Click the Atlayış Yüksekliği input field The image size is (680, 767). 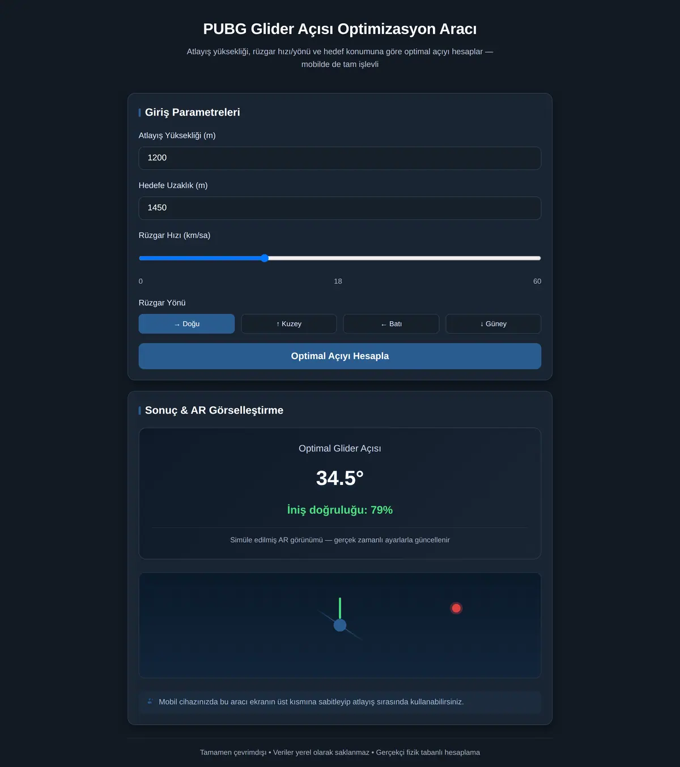pyautogui.click(x=340, y=158)
